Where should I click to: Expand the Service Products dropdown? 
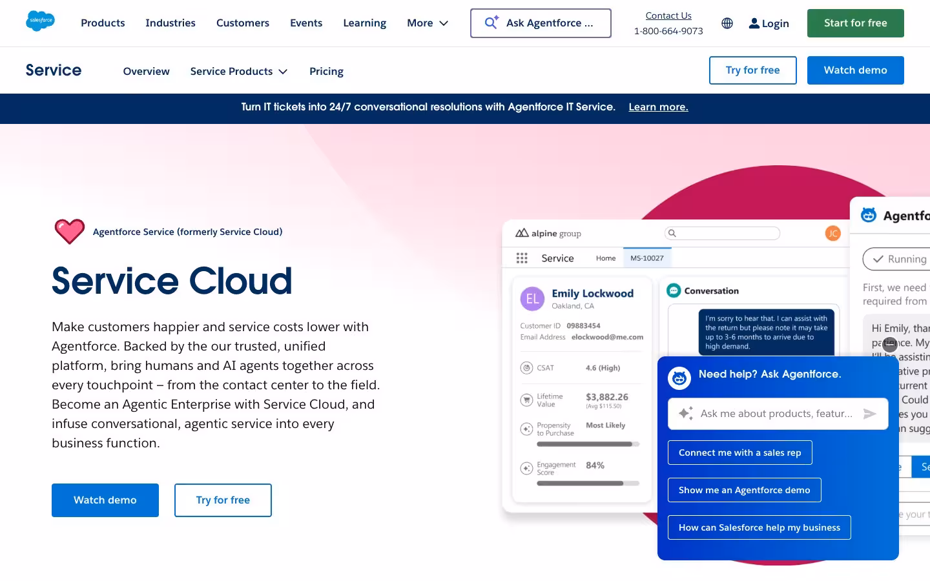(x=239, y=71)
